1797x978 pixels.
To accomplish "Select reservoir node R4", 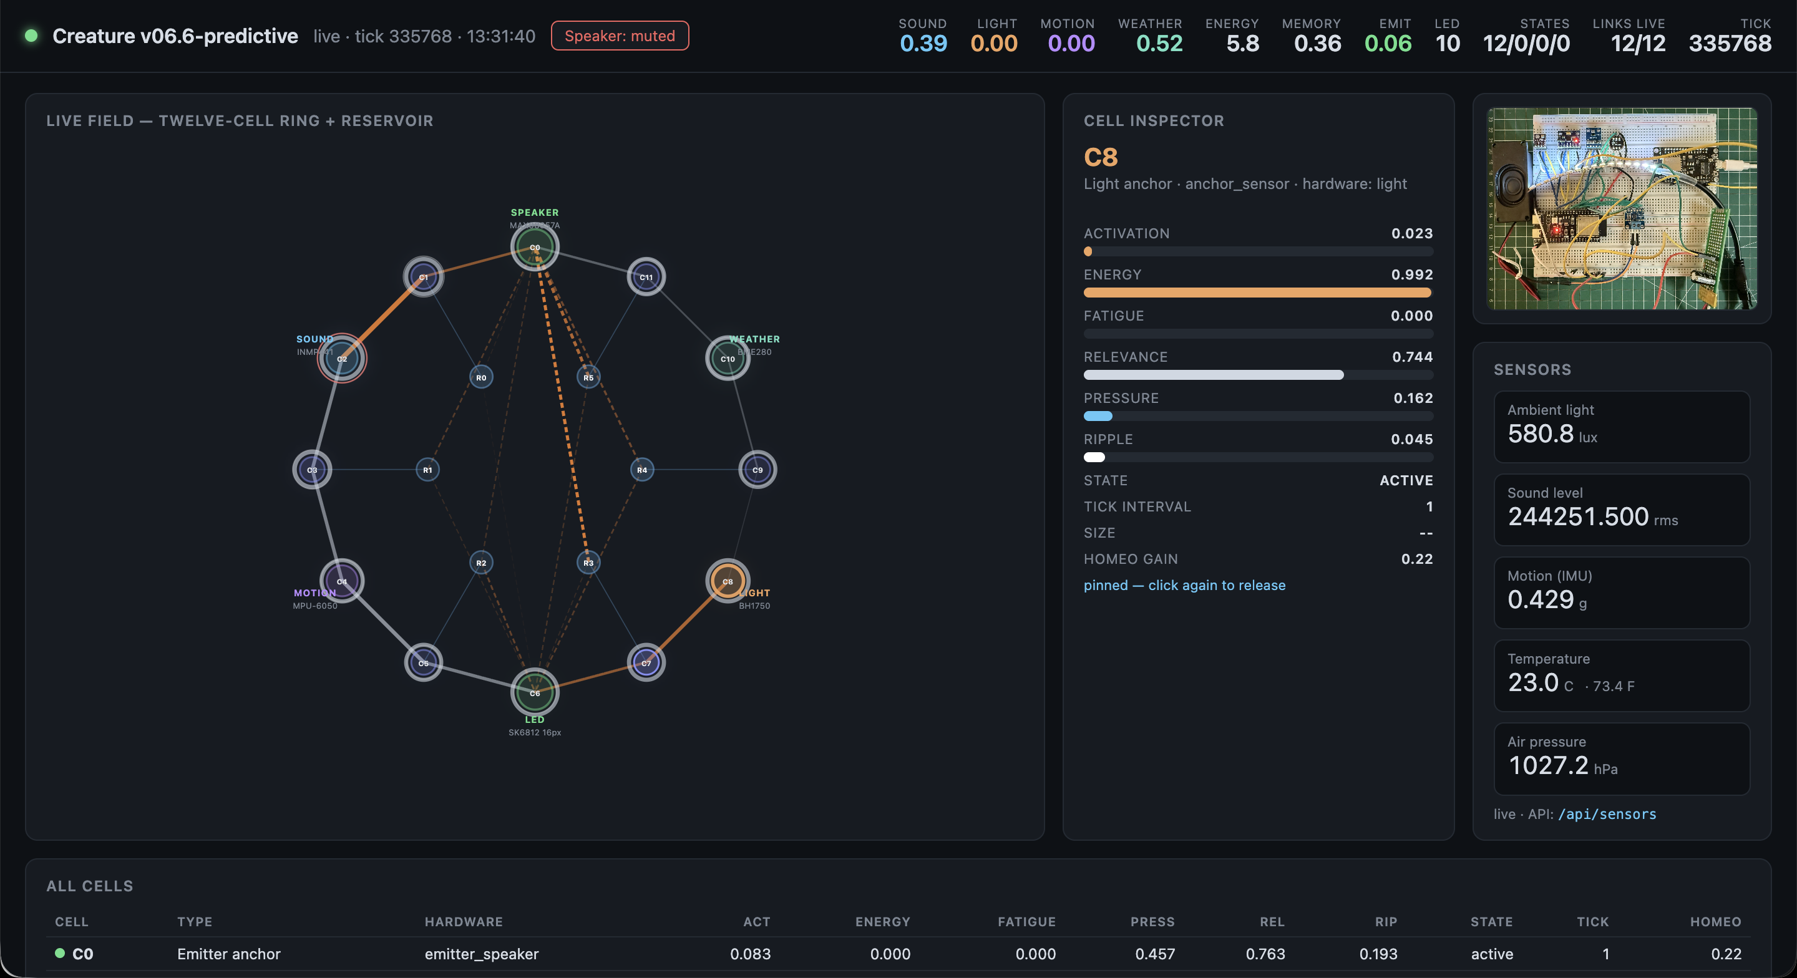I will click(642, 470).
